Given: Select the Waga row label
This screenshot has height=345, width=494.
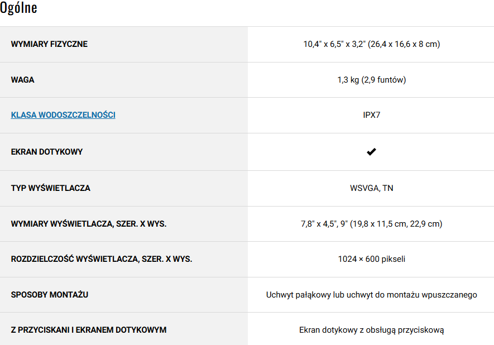Looking at the screenshot, I should tap(22, 80).
